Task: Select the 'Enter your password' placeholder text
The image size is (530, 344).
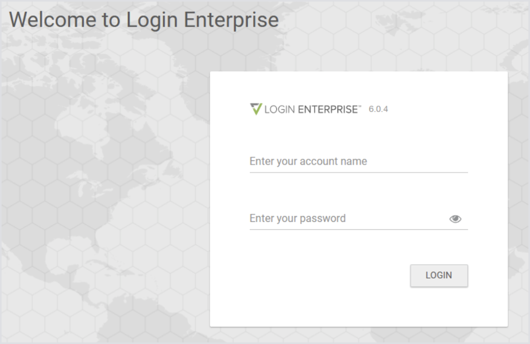Action: point(298,219)
